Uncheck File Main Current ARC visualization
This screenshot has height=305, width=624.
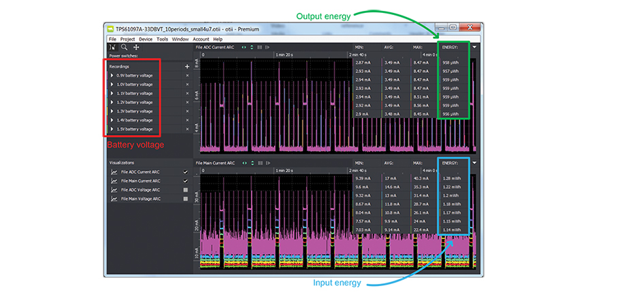185,181
